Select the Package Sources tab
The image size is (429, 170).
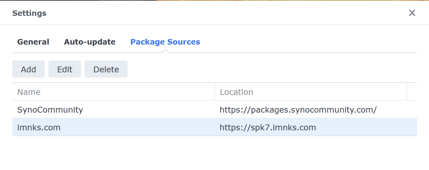tap(165, 42)
